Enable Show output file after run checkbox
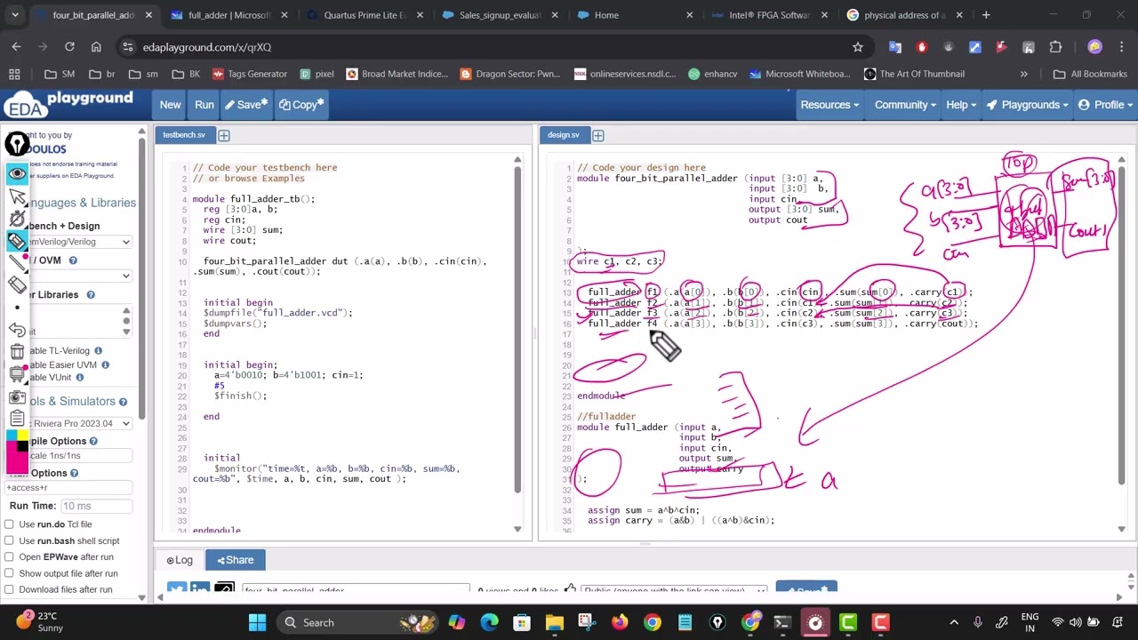 coord(10,573)
